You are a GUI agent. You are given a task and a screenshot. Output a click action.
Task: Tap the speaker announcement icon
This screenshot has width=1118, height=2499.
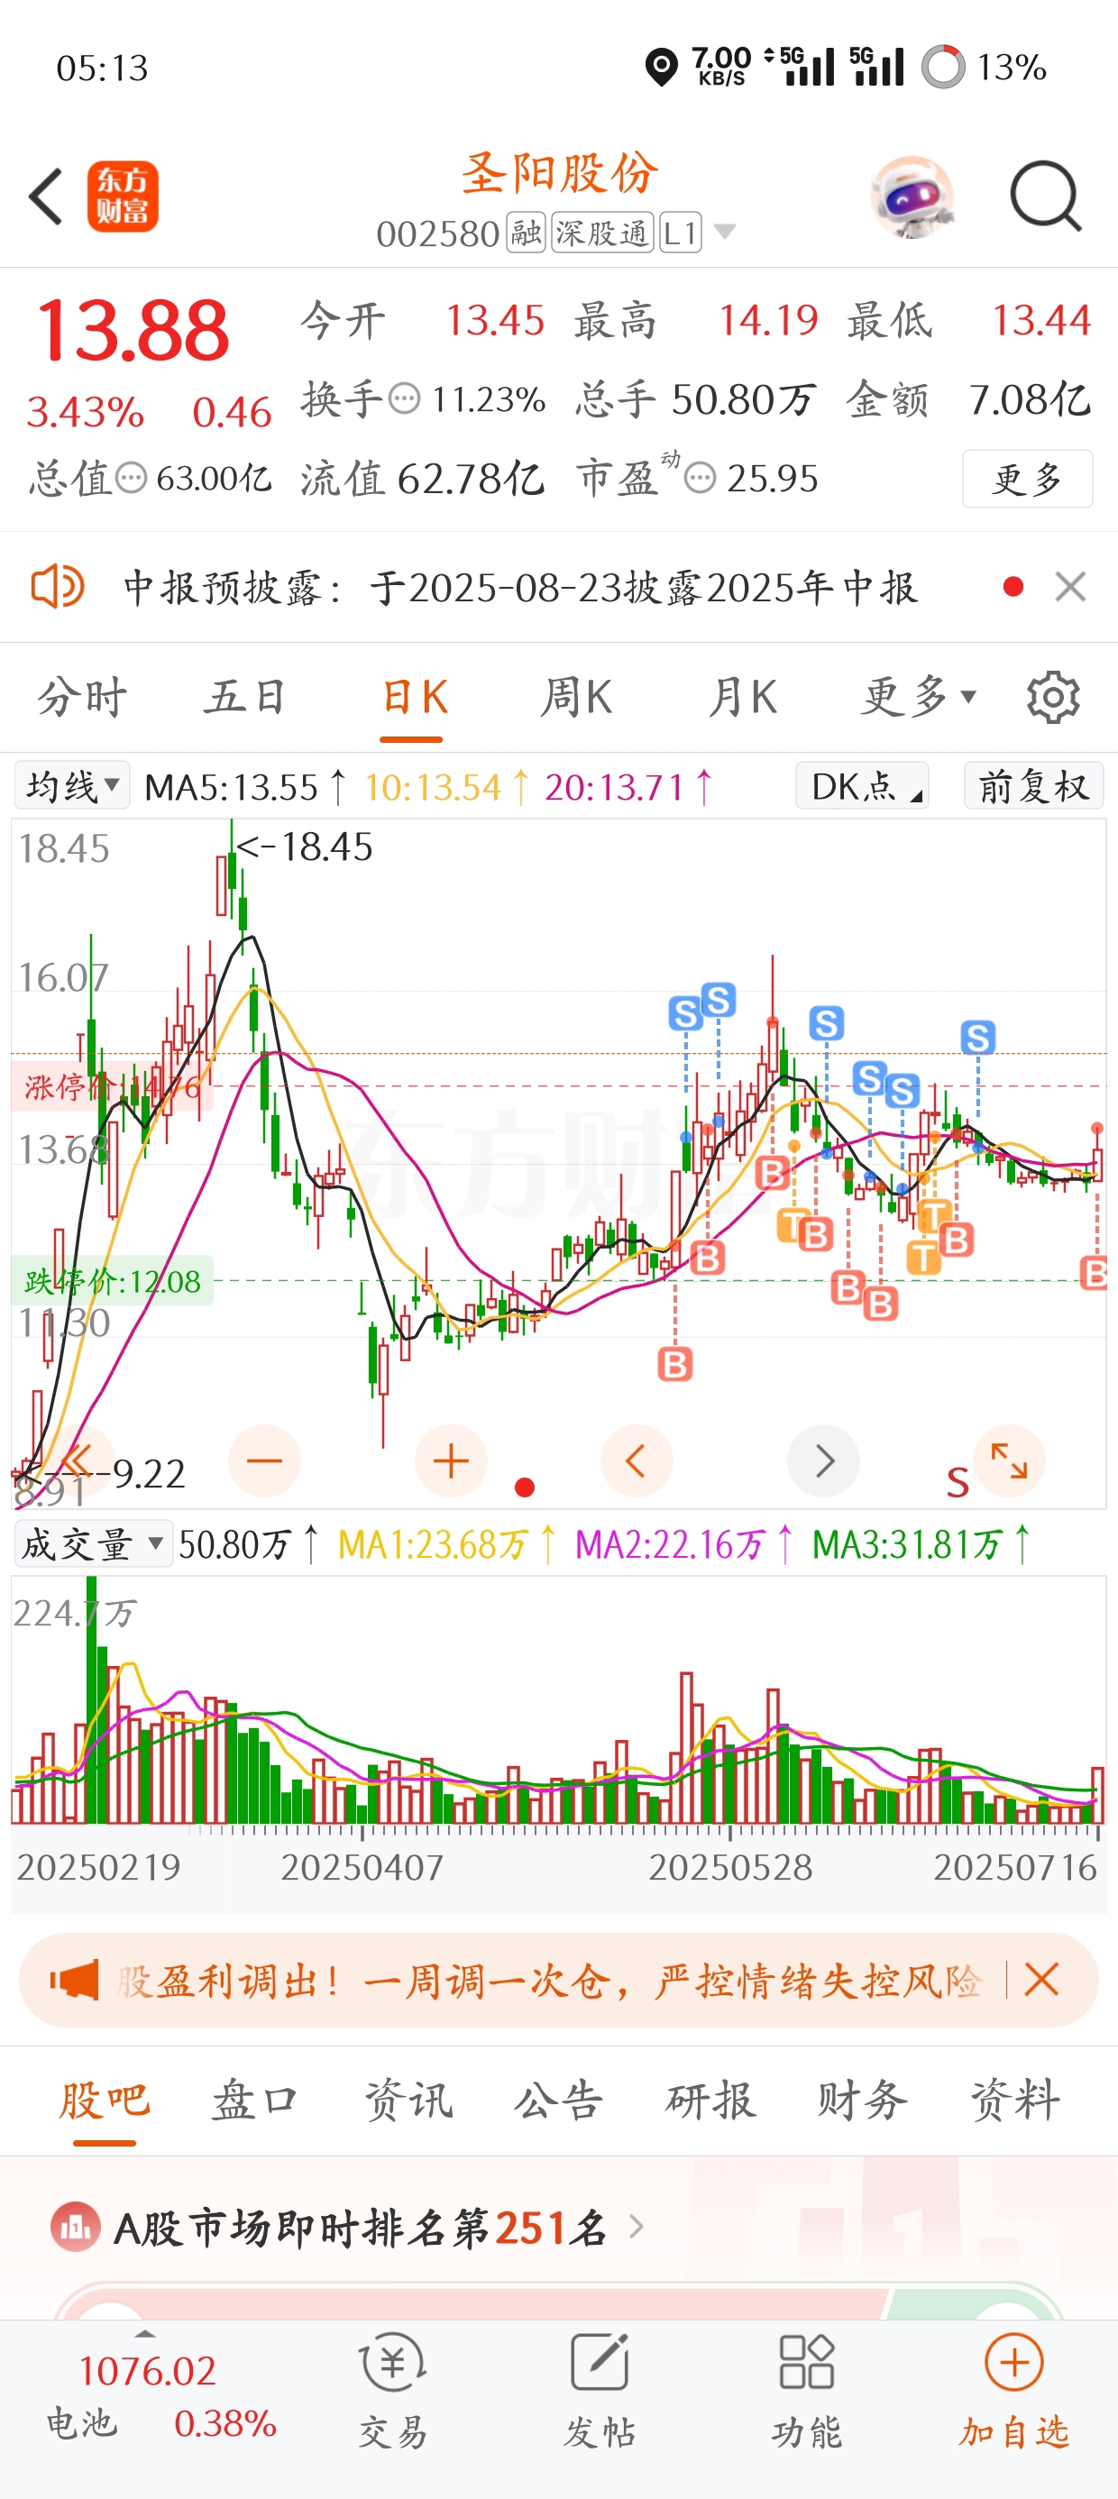coord(58,587)
